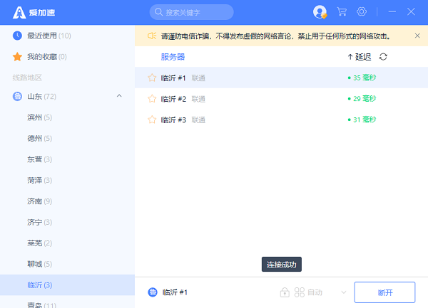Viewport: 428px width, 308px height.
Task: Click the 29 毫秒 latency value
Action: pyautogui.click(x=362, y=98)
